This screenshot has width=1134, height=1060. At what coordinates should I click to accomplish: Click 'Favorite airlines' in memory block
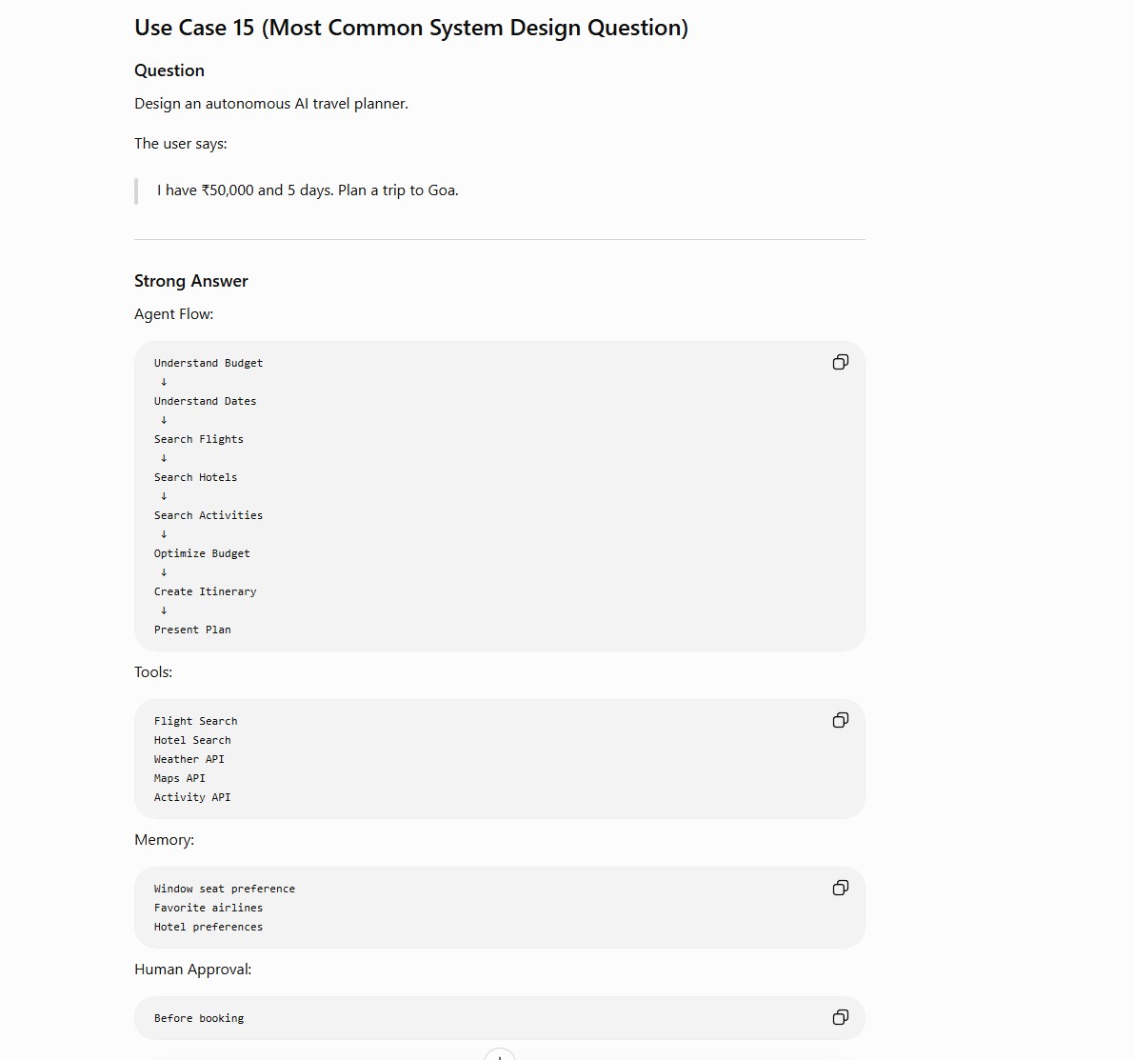point(209,908)
